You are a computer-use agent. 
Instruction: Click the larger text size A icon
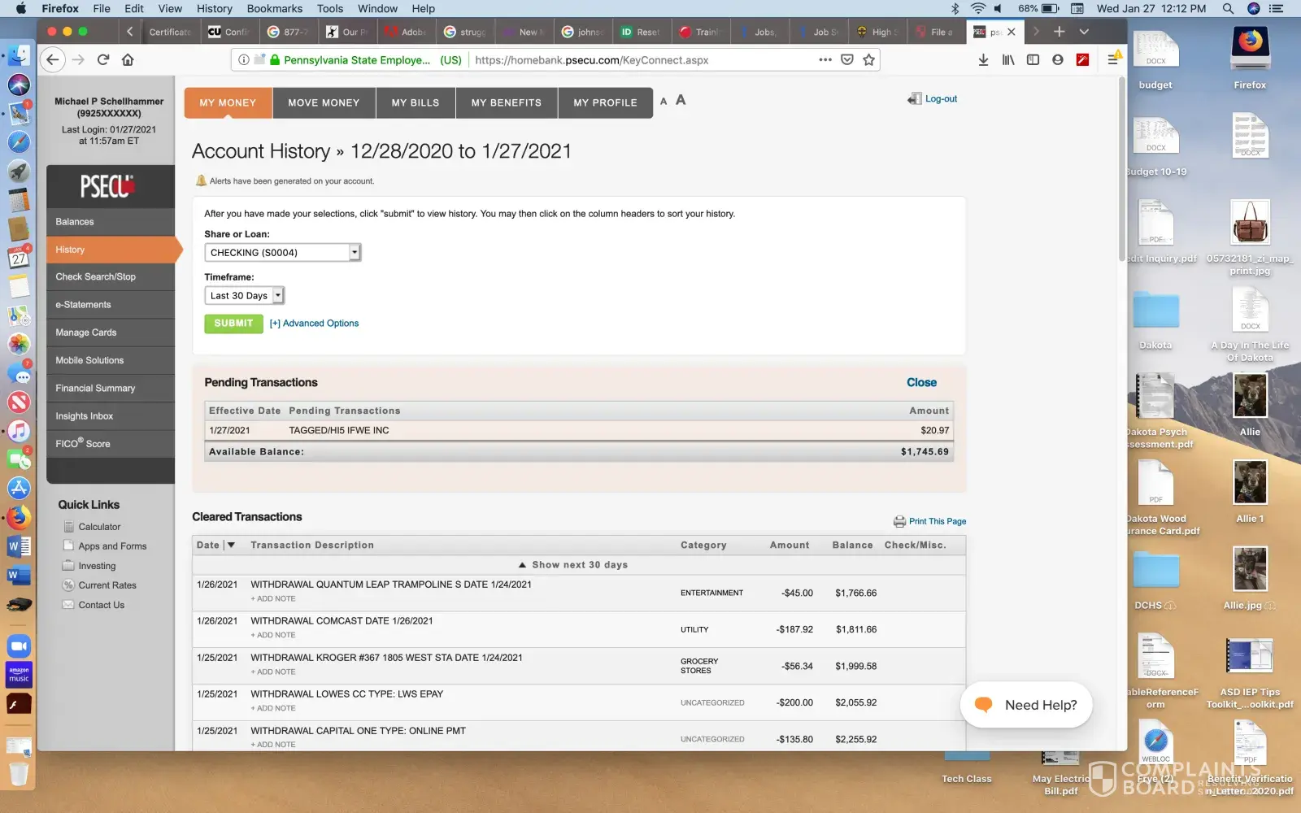coord(681,100)
